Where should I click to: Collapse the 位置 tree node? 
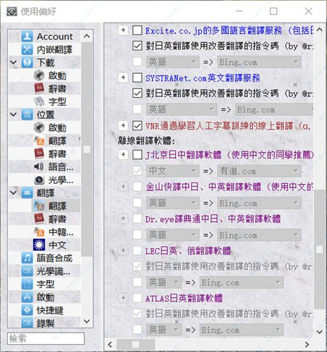(x=14, y=114)
